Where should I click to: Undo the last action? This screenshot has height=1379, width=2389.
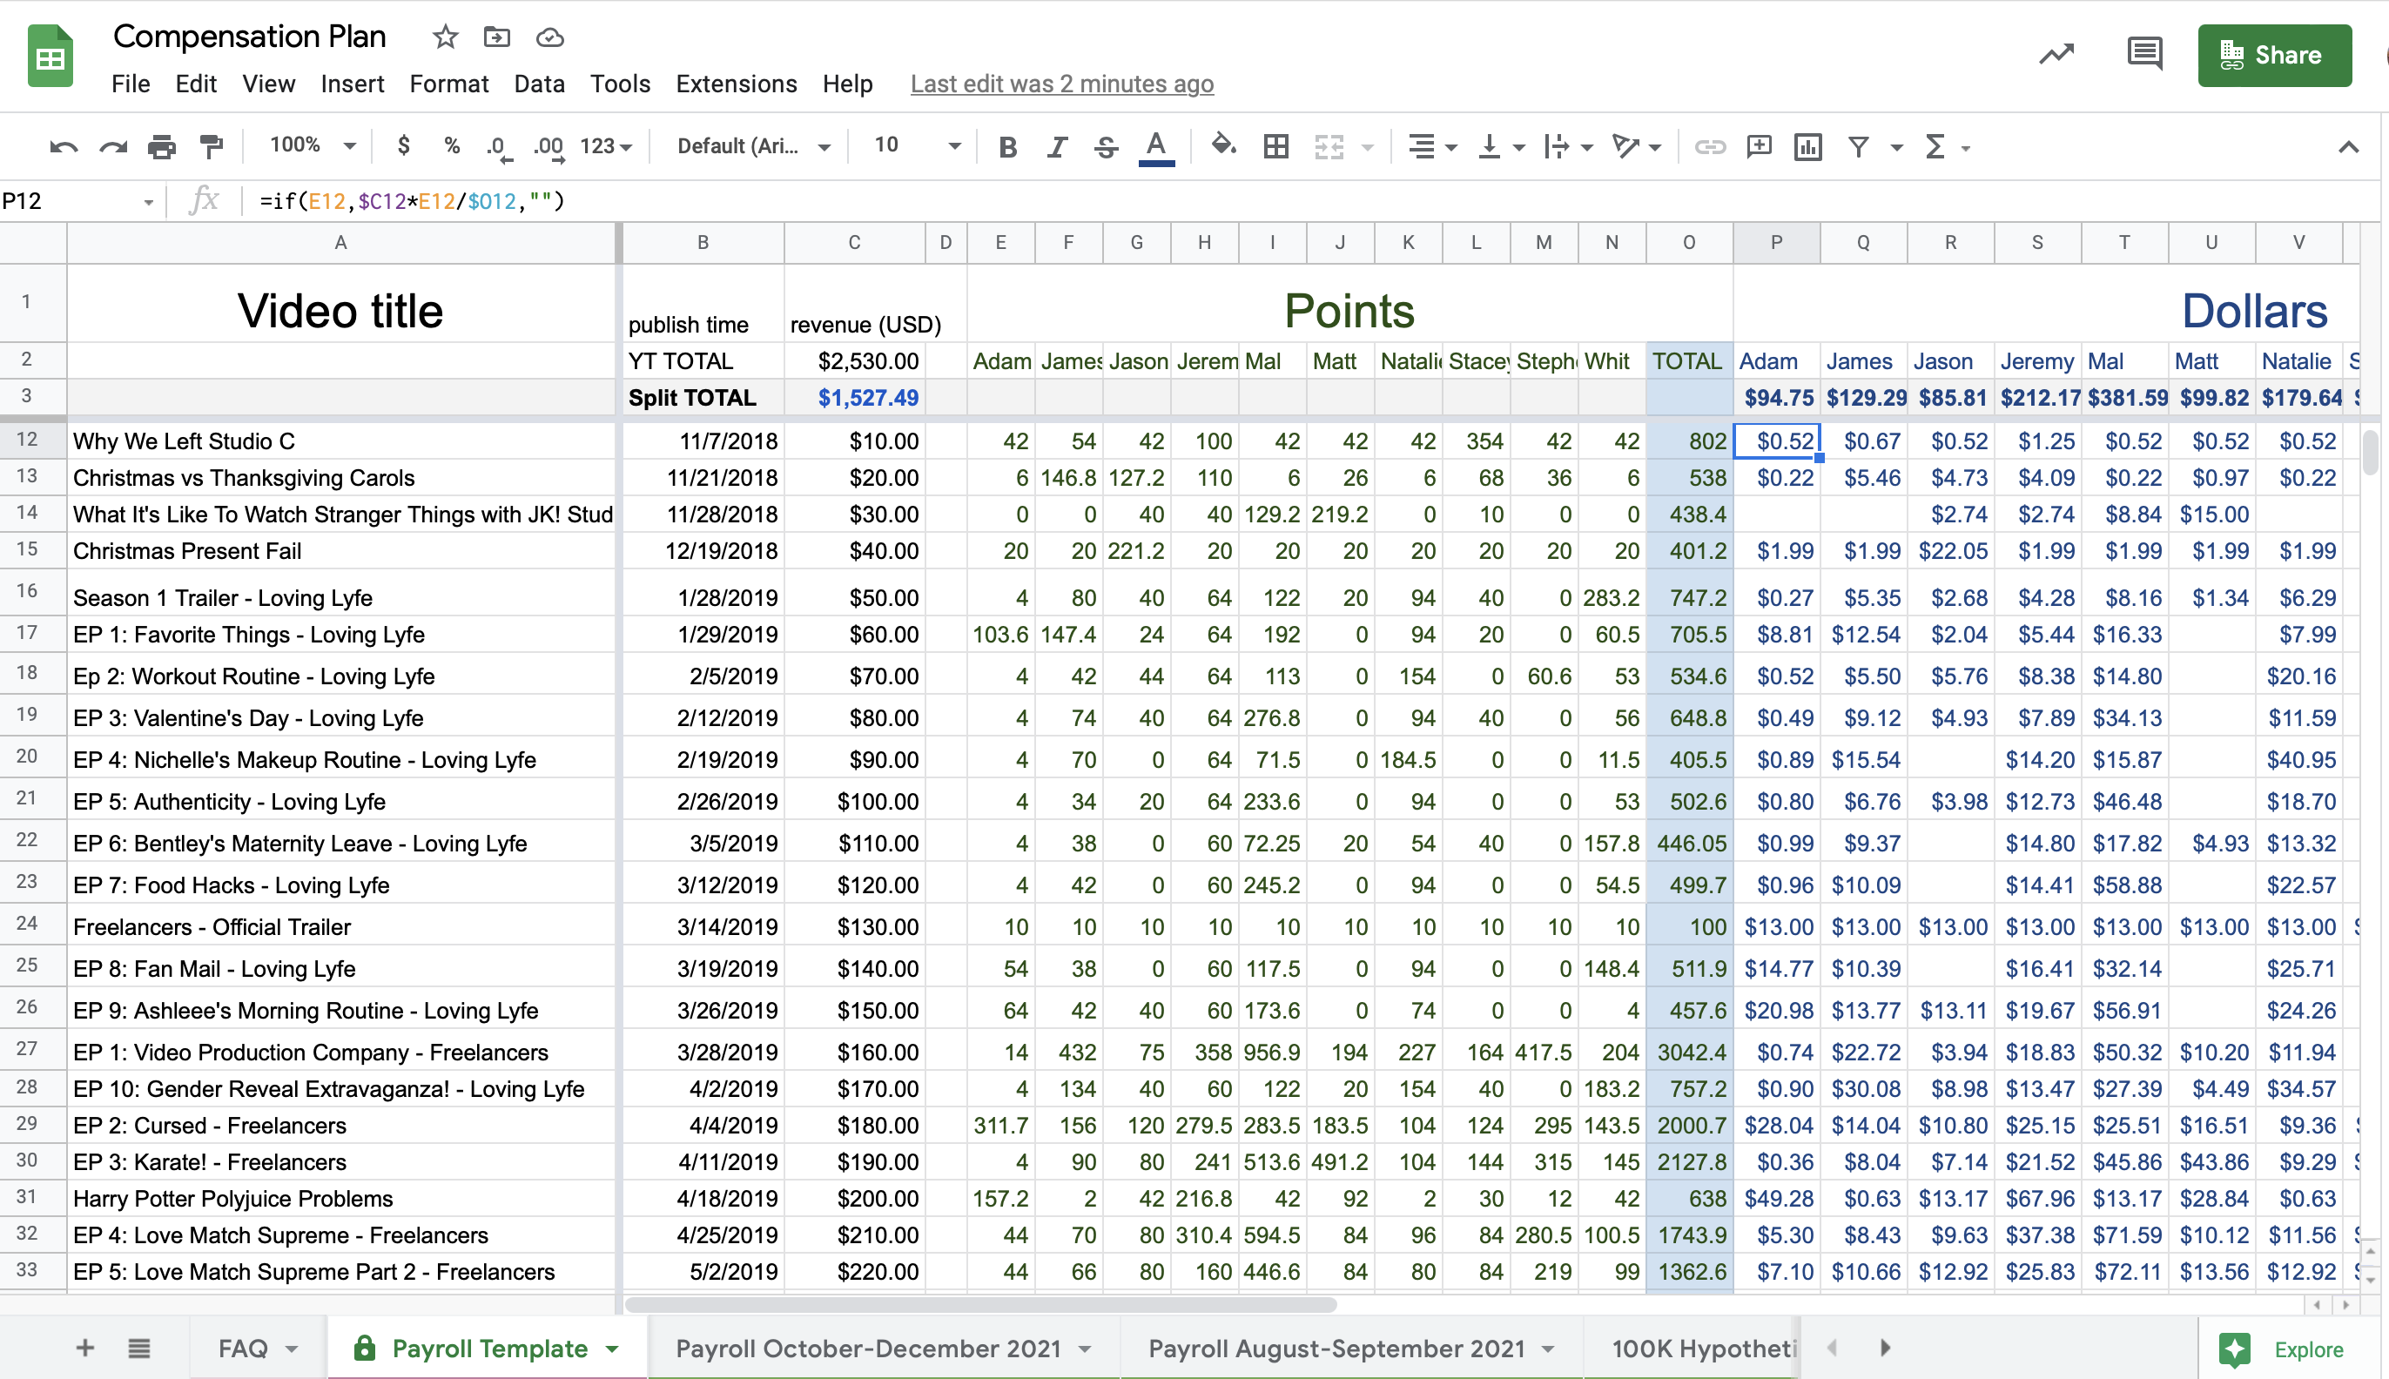pyautogui.click(x=62, y=146)
